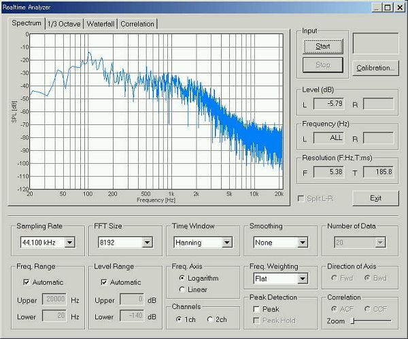The image size is (408, 339).
Task: Uncheck Automatic in Freq. Range
Action: pyautogui.click(x=27, y=282)
